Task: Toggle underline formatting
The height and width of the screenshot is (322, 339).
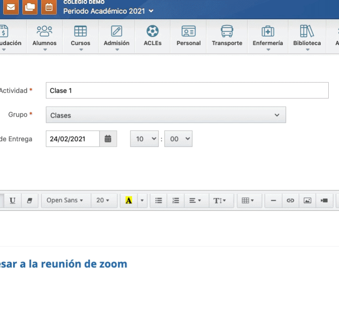Action: tap(13, 200)
